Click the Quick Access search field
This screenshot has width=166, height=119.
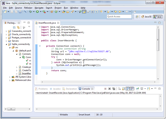[x=119, y=16]
